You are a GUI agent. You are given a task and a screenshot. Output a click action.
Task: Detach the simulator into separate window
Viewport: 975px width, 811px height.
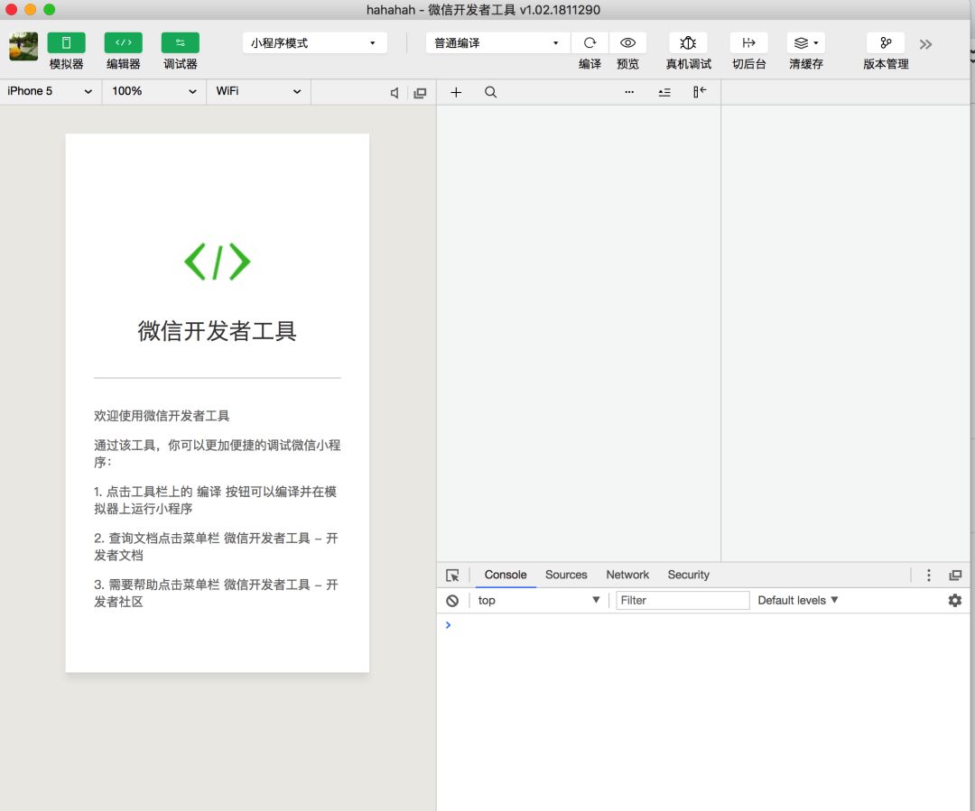(x=421, y=93)
